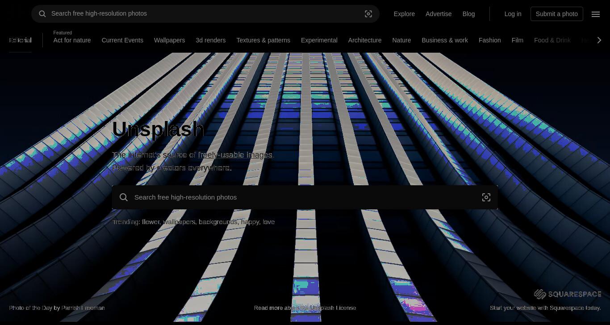610x325 pixels.
Task: Click trending term love
Action: (268, 222)
